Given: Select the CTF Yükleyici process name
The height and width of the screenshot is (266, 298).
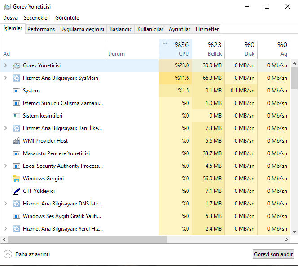Looking at the screenshot, I should point(39,191).
